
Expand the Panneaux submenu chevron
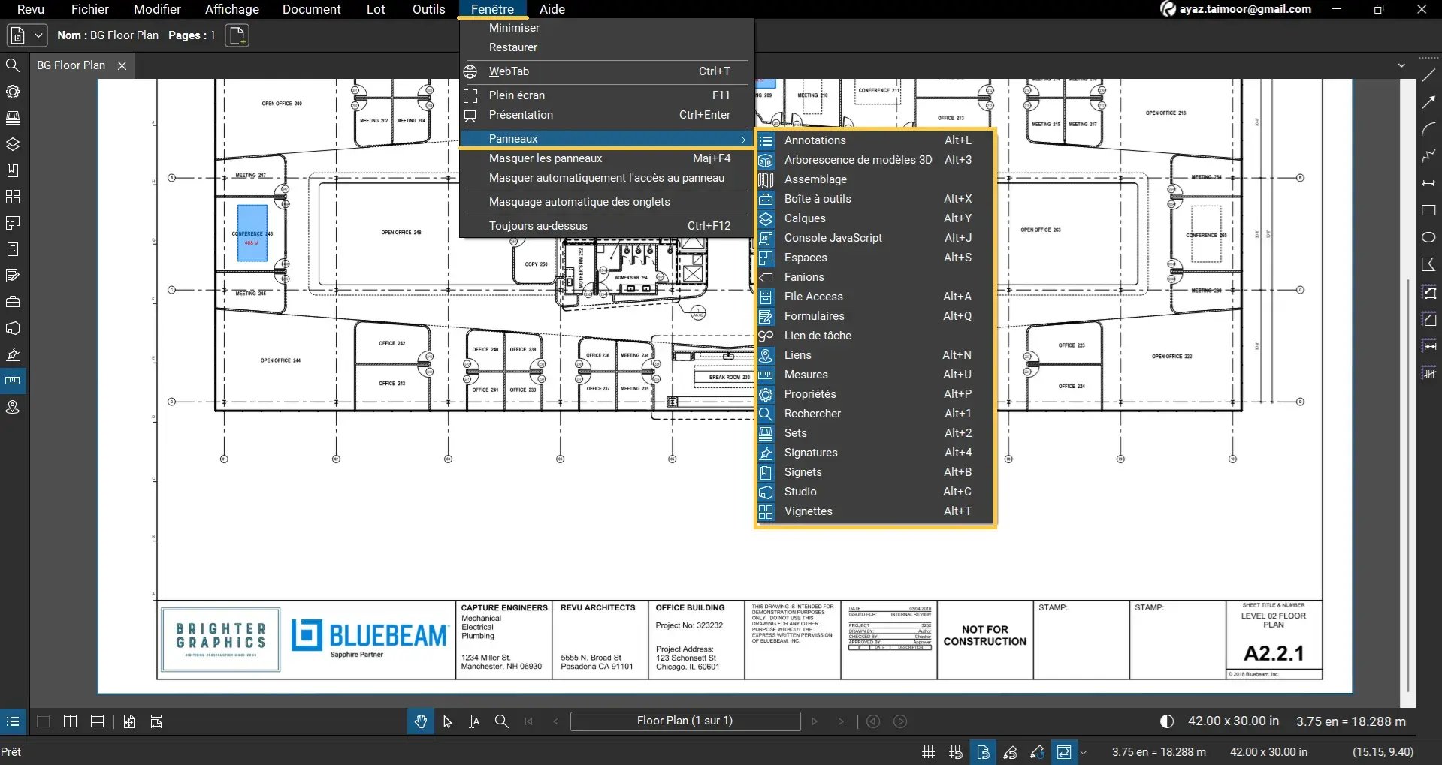point(742,139)
